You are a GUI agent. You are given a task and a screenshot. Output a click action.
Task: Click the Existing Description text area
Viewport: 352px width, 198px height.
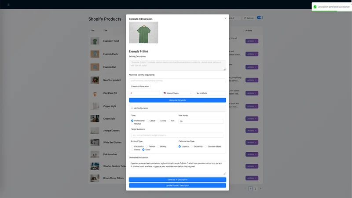(x=177, y=65)
